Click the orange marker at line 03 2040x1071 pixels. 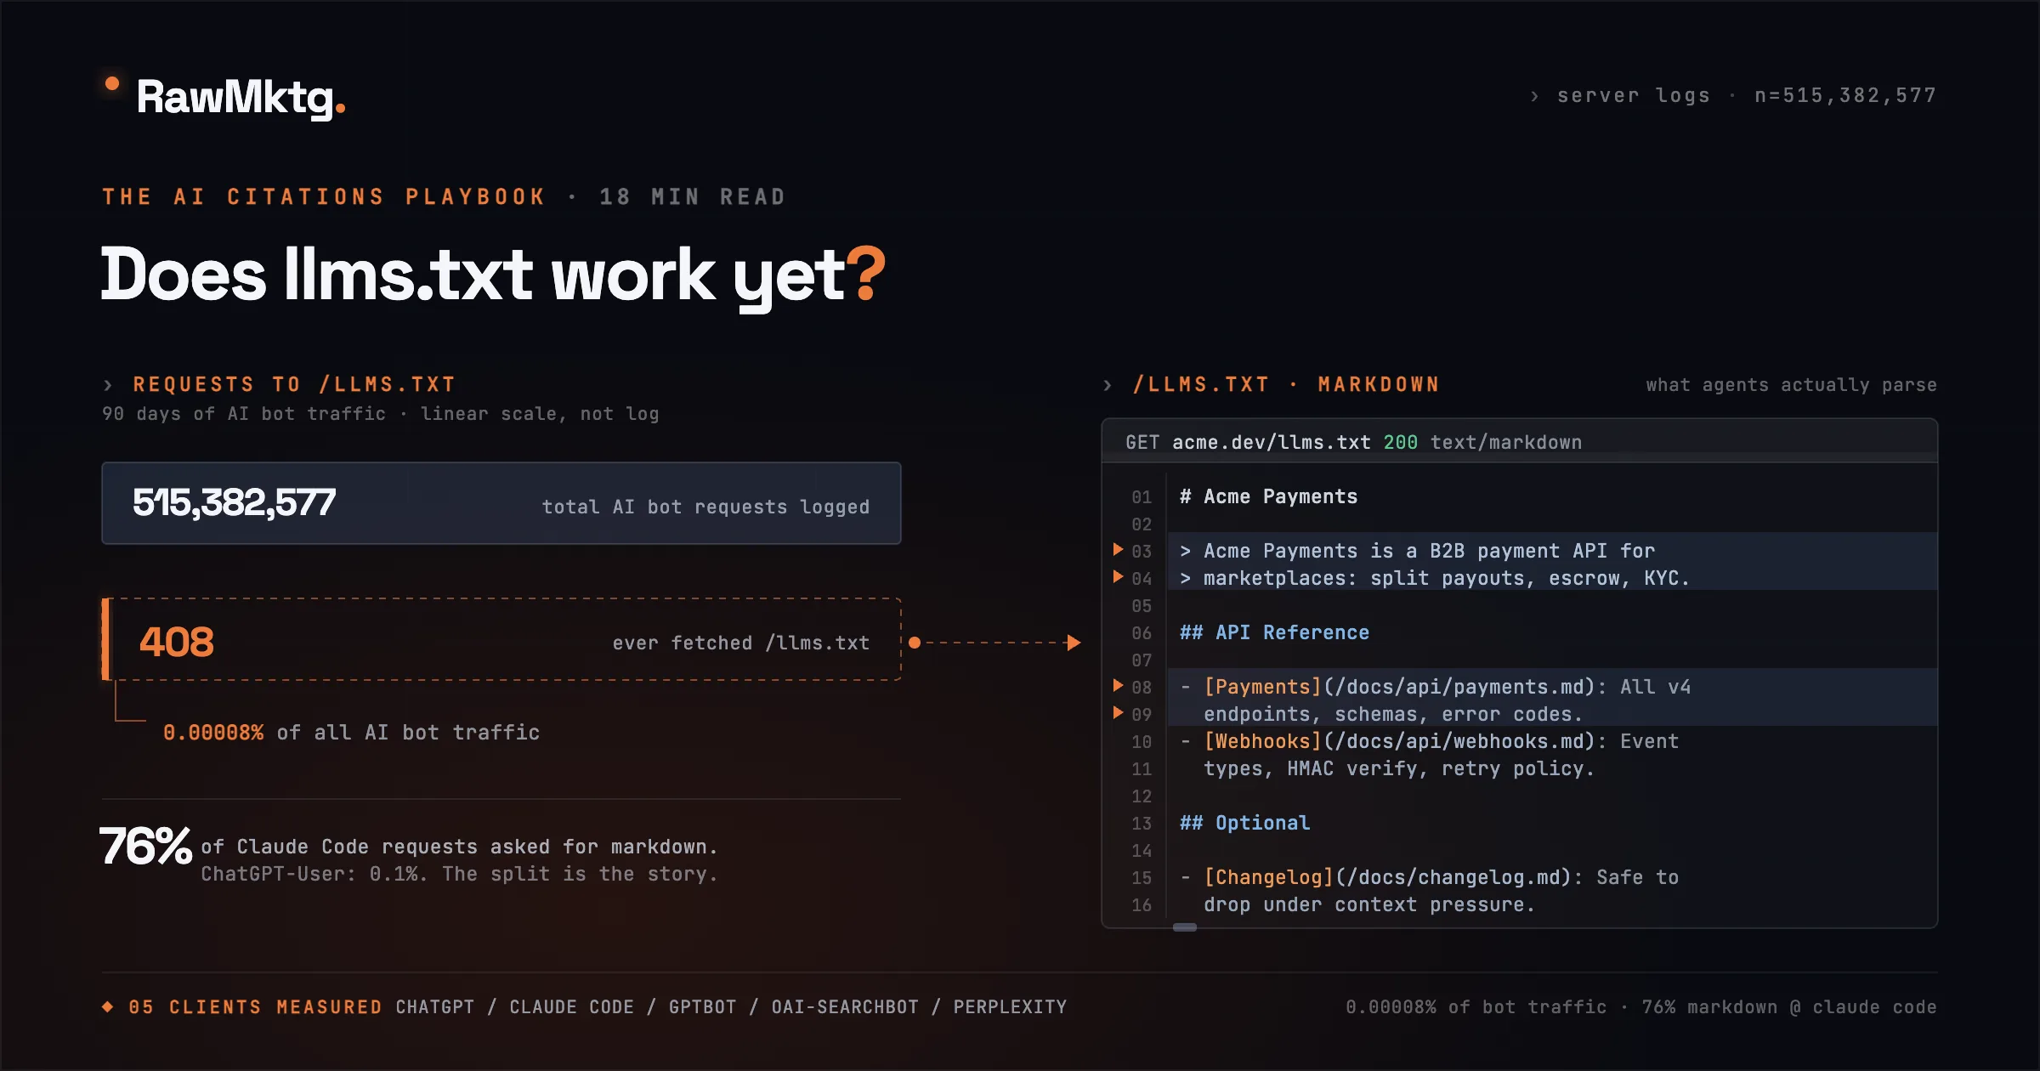tap(1119, 550)
